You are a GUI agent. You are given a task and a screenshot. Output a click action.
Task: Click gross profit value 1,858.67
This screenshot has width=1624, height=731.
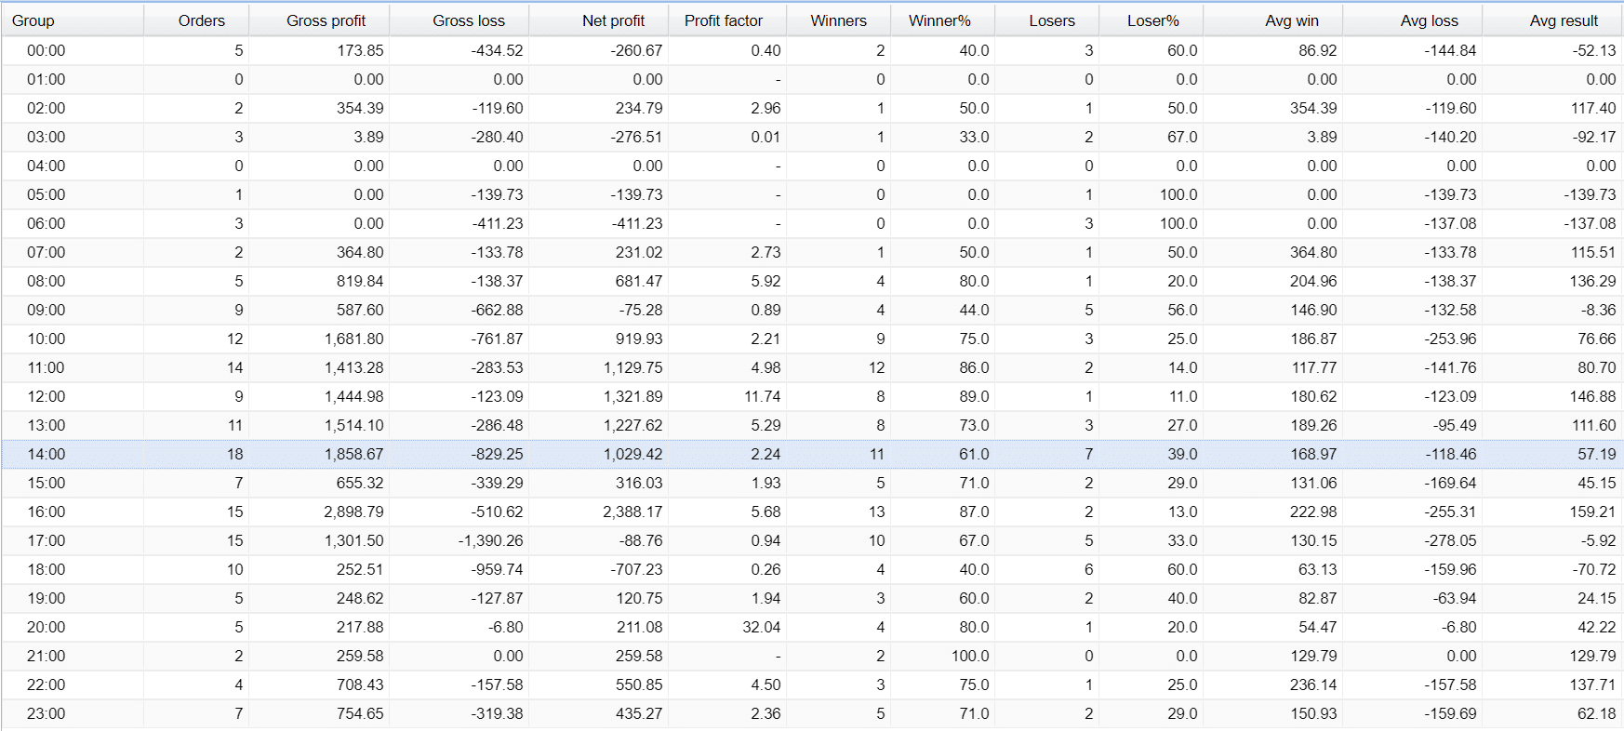[353, 454]
